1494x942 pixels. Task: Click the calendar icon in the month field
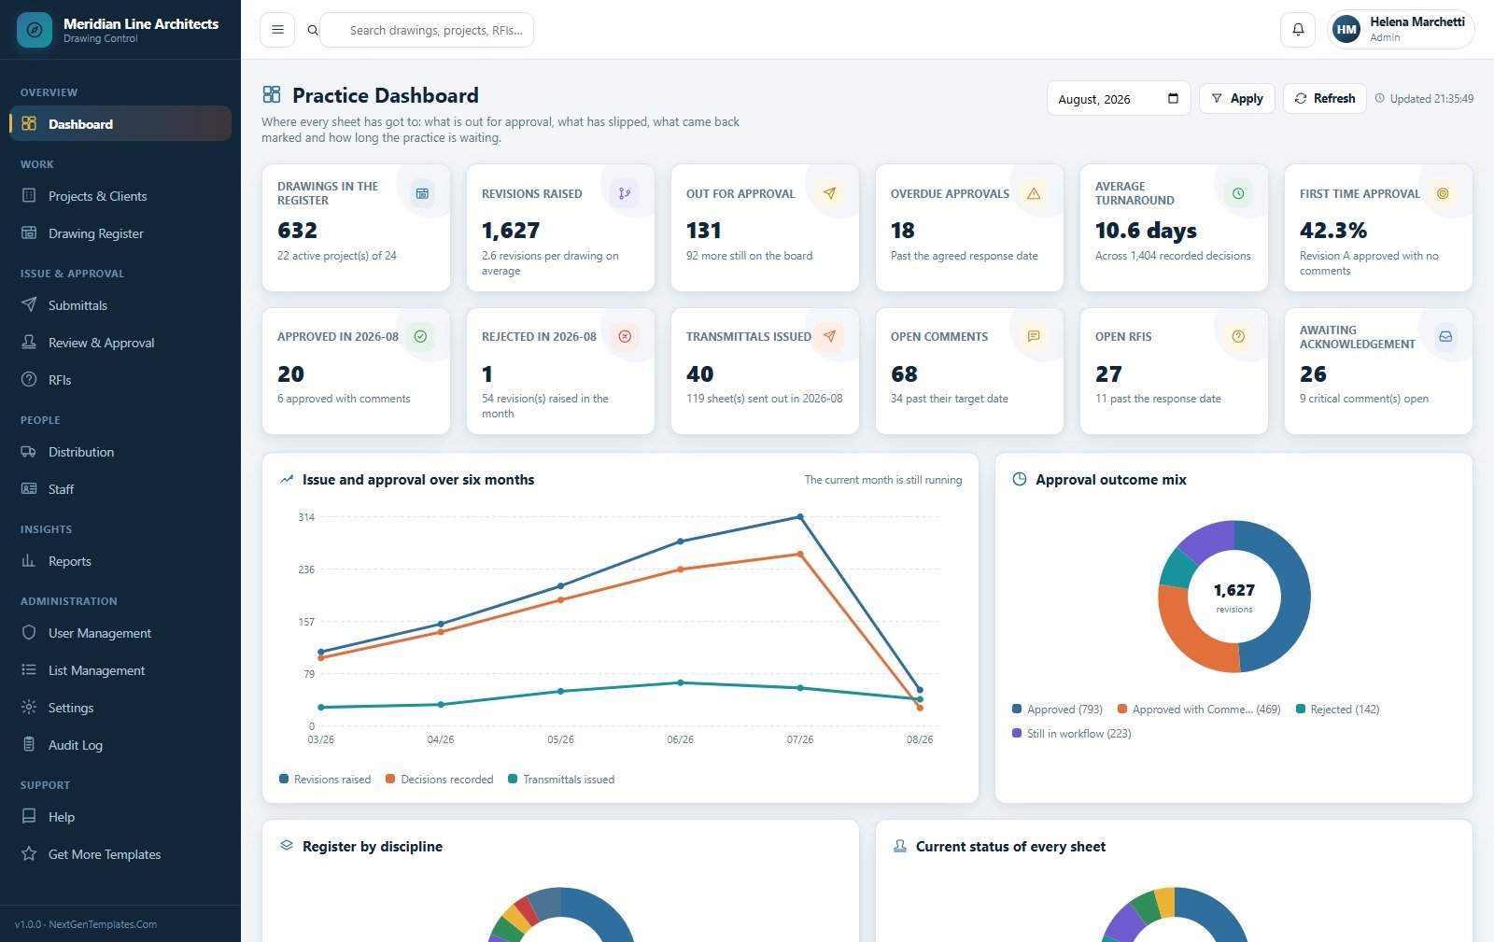1173,99
